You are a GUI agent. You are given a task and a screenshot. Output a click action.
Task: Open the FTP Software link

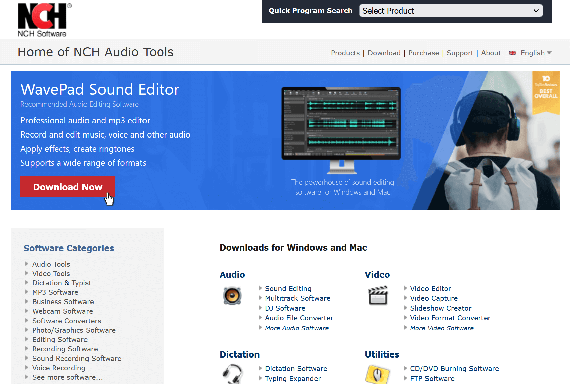click(x=433, y=379)
